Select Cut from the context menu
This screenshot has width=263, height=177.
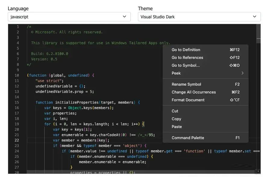[175, 111]
